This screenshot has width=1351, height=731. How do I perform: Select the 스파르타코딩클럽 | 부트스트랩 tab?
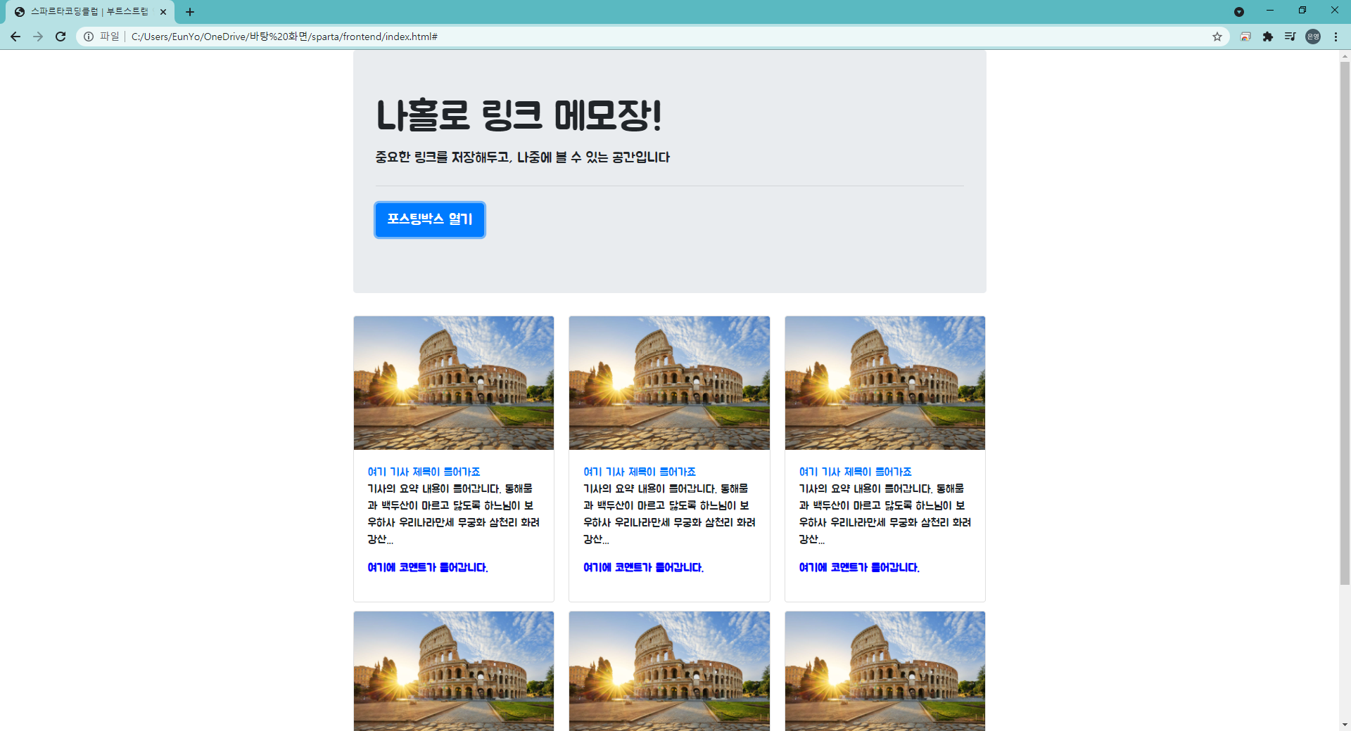click(90, 12)
